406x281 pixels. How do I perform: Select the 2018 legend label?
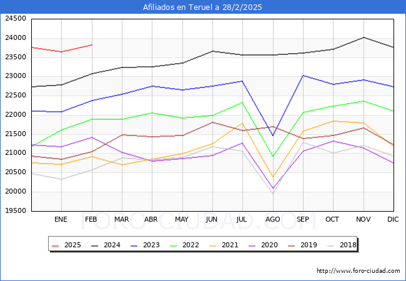(349, 245)
